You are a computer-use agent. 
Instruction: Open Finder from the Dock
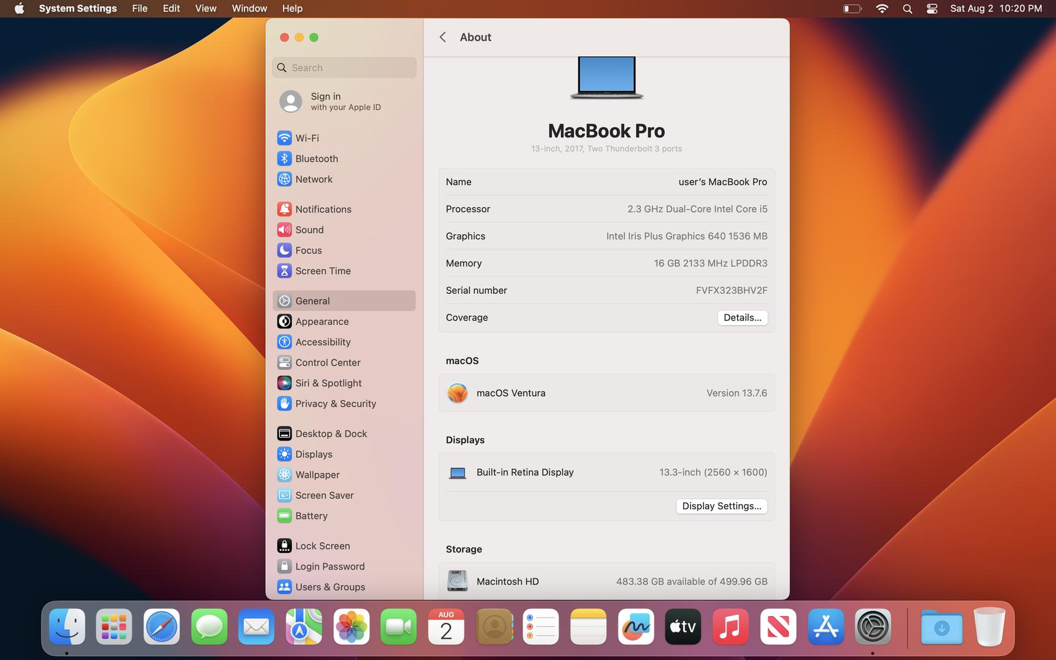[x=67, y=626]
